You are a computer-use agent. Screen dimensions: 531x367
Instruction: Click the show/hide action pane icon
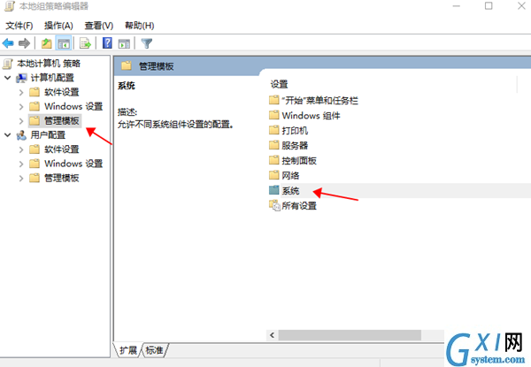pos(124,43)
